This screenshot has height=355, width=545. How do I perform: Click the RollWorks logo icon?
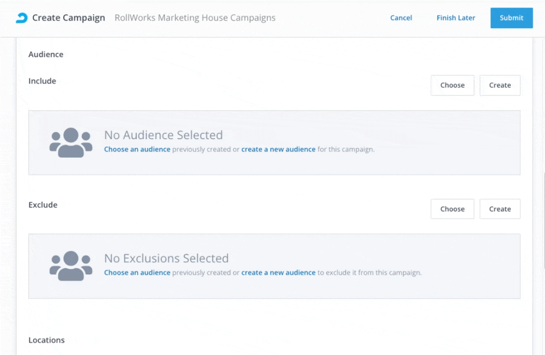point(21,18)
